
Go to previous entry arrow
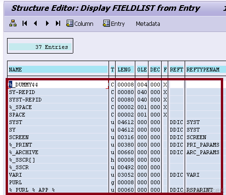[x=36, y=23]
